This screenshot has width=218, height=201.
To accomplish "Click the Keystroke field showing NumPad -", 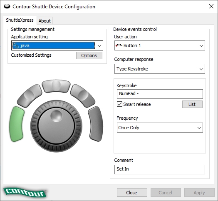I will coord(160,94).
